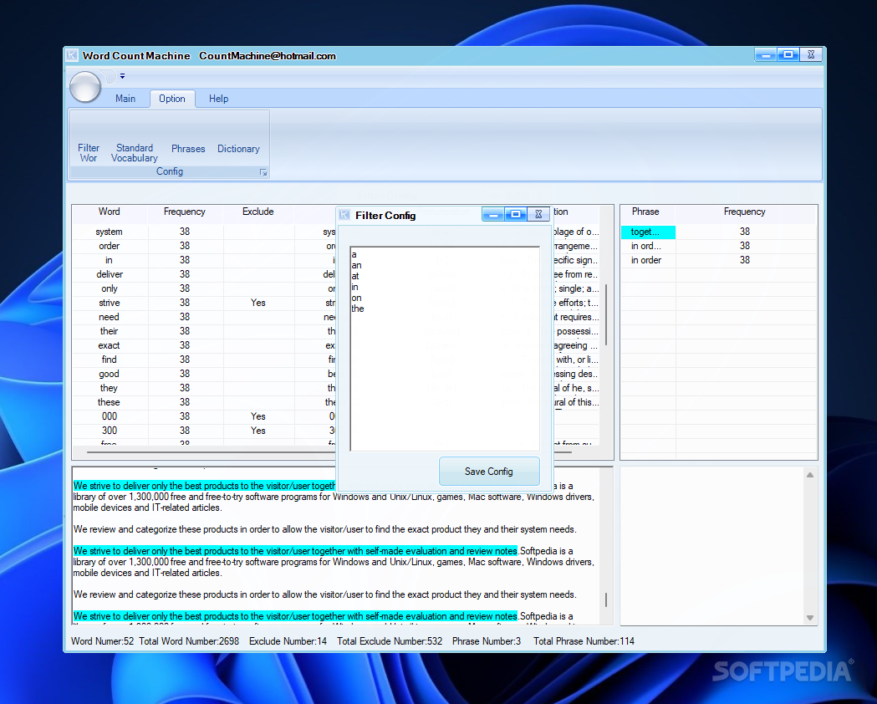The width and height of the screenshot is (877, 704).
Task: Click 'the' in the filter word list
Action: coord(358,309)
